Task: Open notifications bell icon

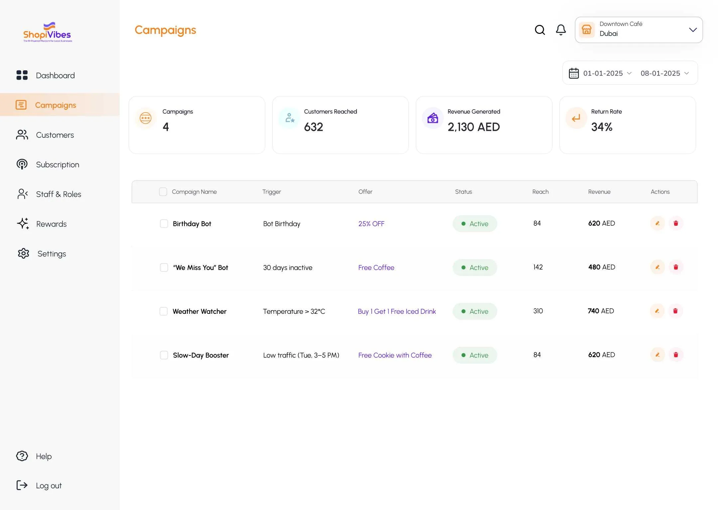Action: coord(561,30)
